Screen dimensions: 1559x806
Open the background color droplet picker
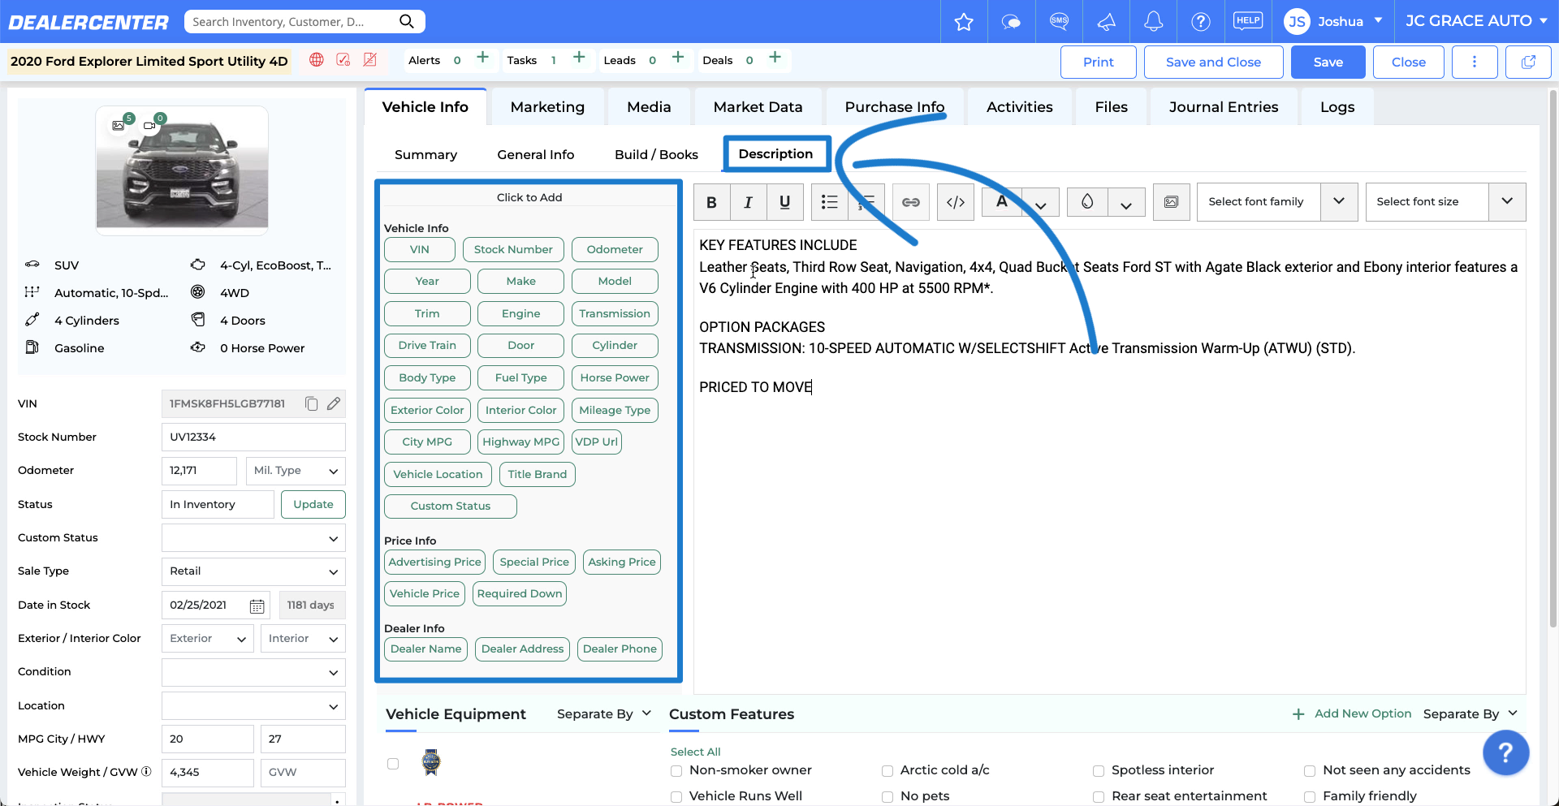[x=1086, y=202]
